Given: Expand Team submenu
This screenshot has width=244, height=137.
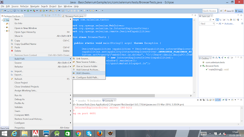Looking at the screenshot, I should coord(41,111).
